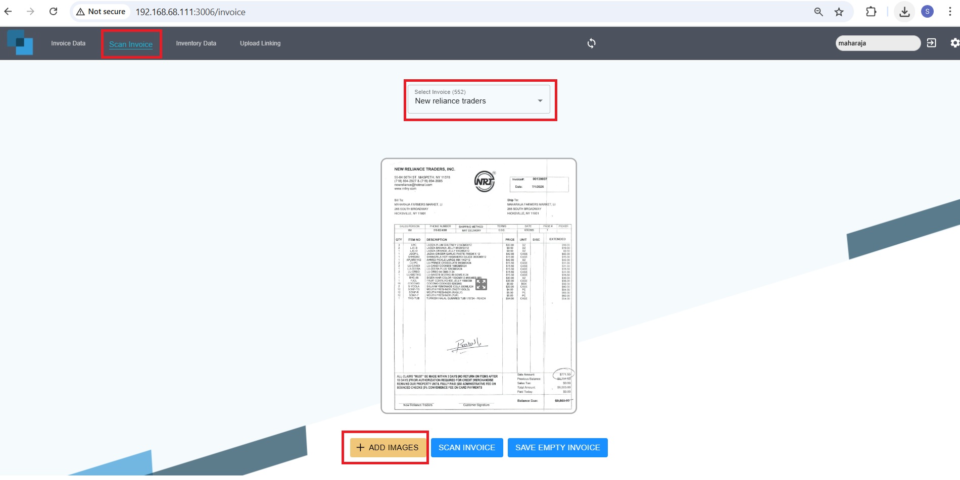Open the Invoice Data tab
The image size is (960, 480).
coord(68,43)
